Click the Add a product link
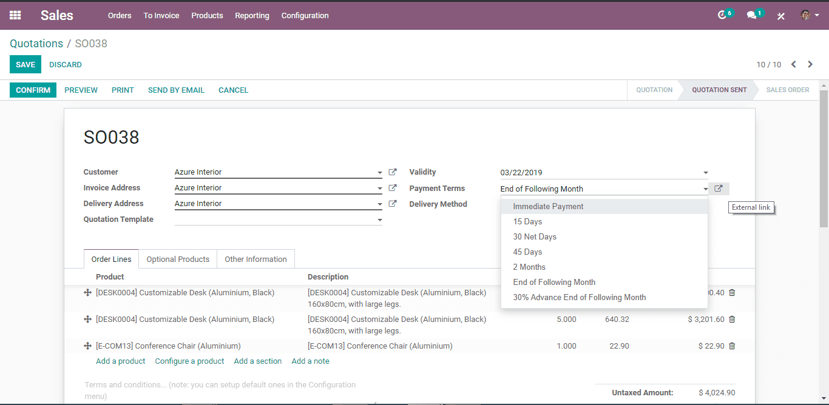Image resolution: width=829 pixels, height=405 pixels. [x=121, y=361]
